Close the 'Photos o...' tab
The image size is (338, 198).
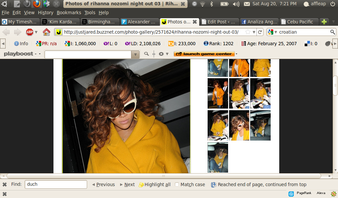click(195, 22)
